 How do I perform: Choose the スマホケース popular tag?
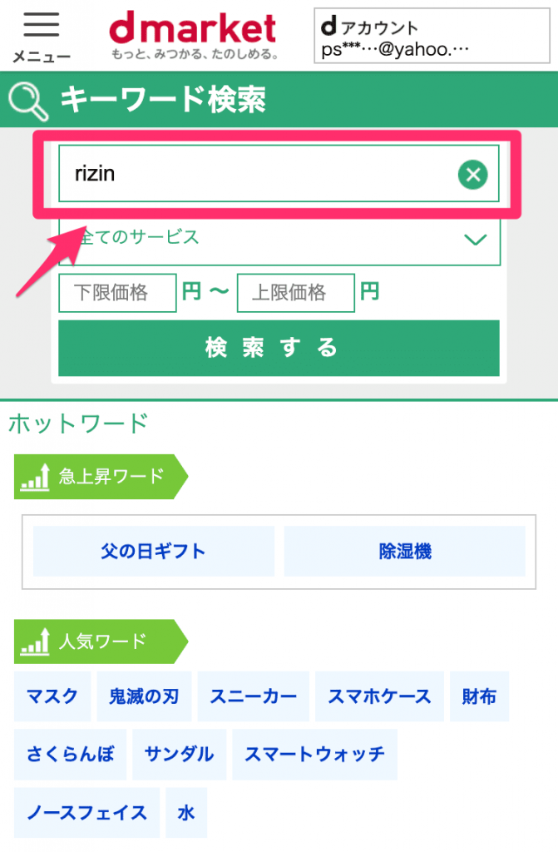pos(379,696)
